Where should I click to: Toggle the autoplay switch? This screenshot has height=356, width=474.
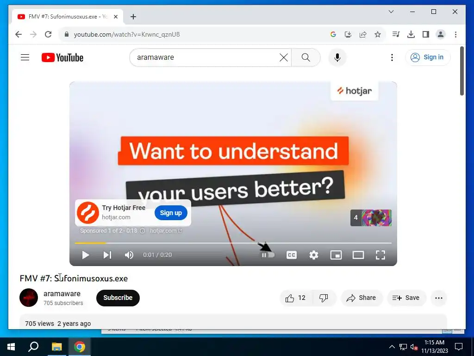(x=268, y=255)
